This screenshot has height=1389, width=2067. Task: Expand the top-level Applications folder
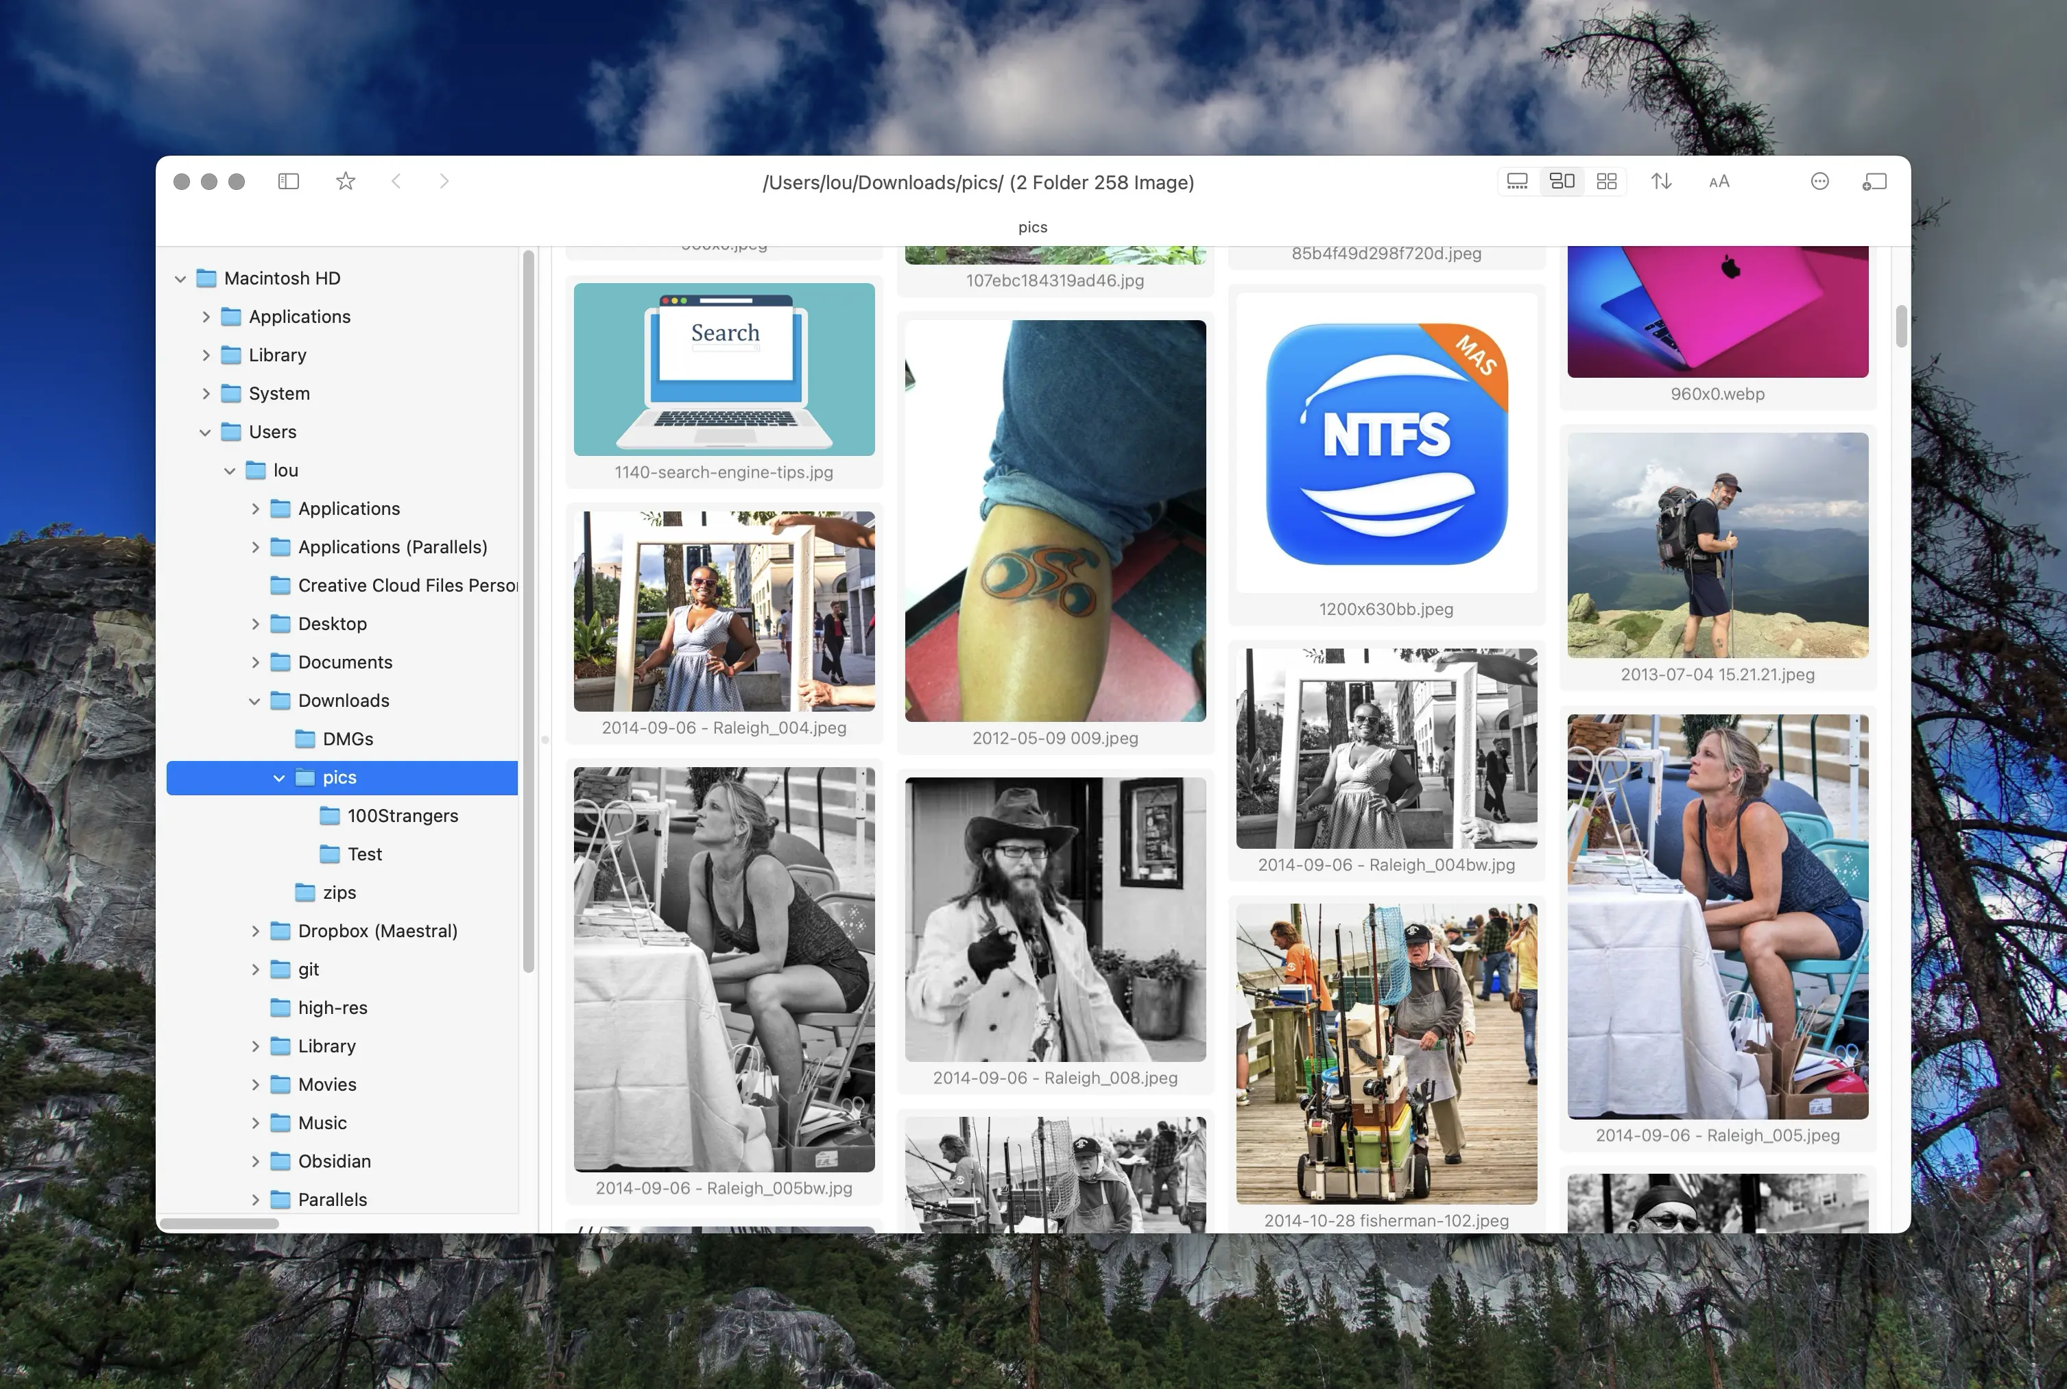coord(206,317)
